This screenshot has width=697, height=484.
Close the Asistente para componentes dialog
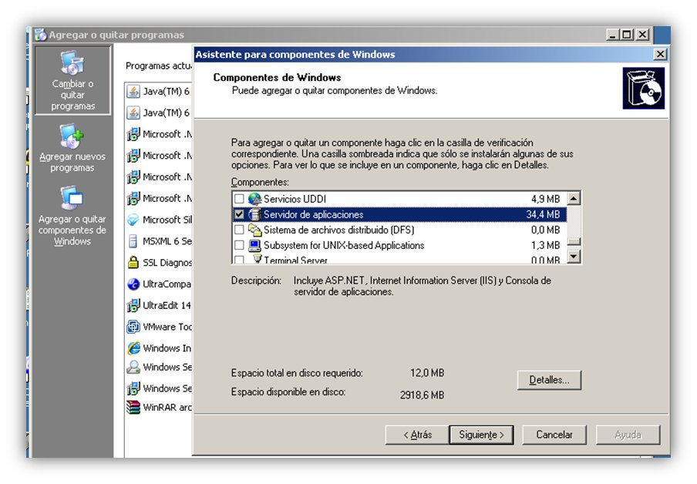tap(660, 54)
